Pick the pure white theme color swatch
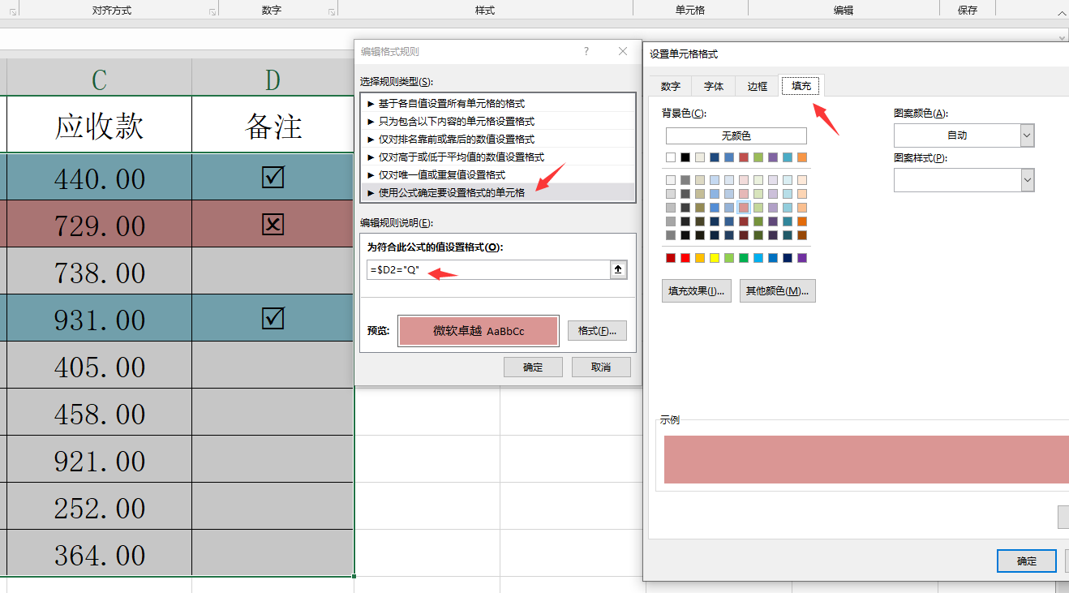The width and height of the screenshot is (1069, 593). click(x=671, y=157)
